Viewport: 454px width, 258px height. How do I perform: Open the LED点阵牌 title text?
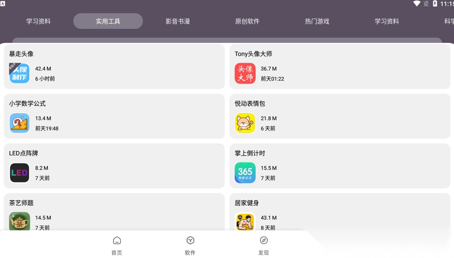(x=24, y=153)
